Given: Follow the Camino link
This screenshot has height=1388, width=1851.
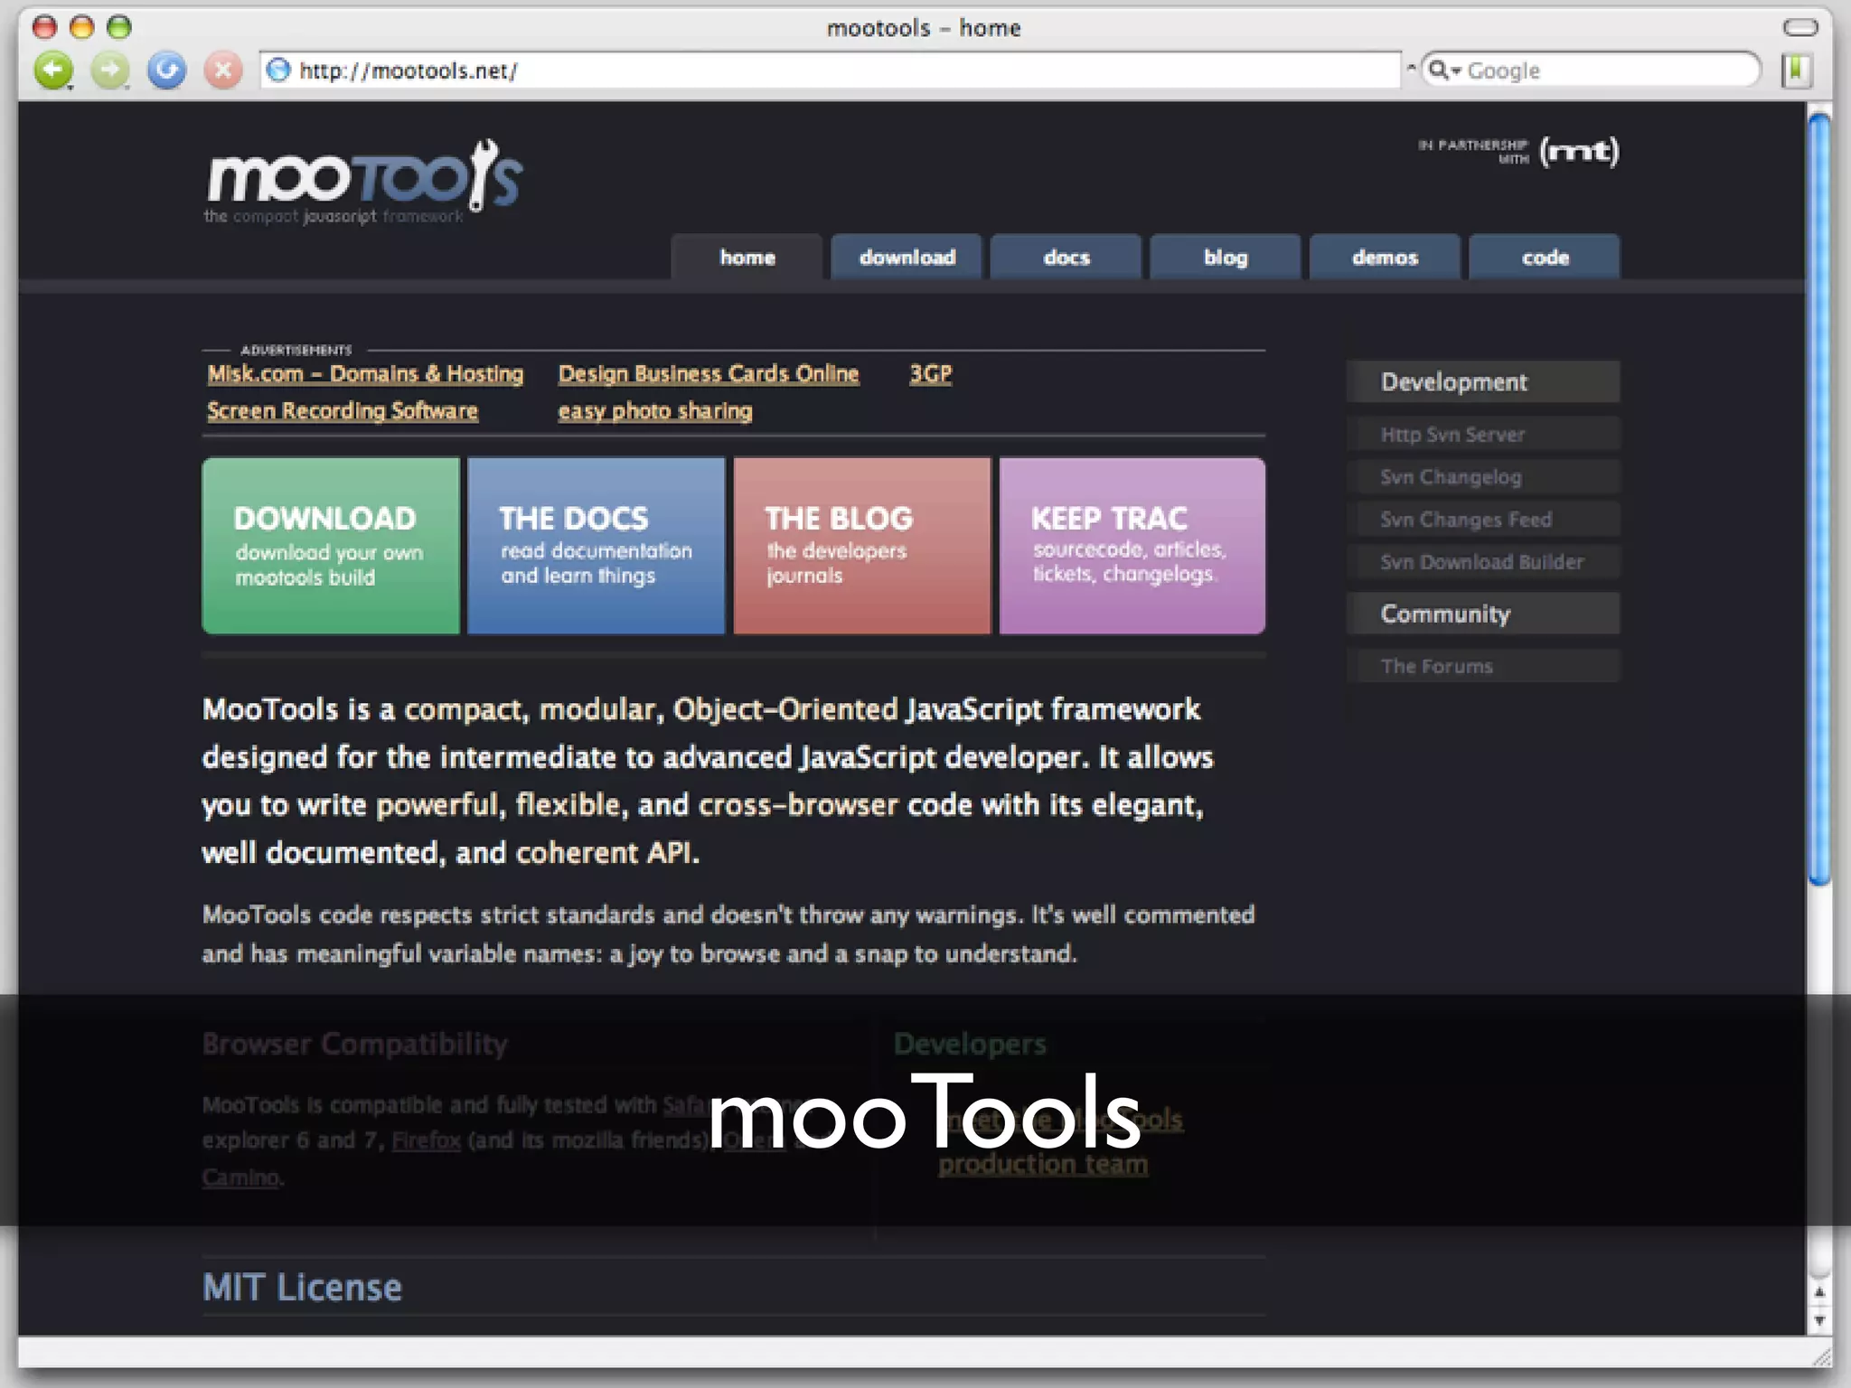Looking at the screenshot, I should click(240, 1177).
